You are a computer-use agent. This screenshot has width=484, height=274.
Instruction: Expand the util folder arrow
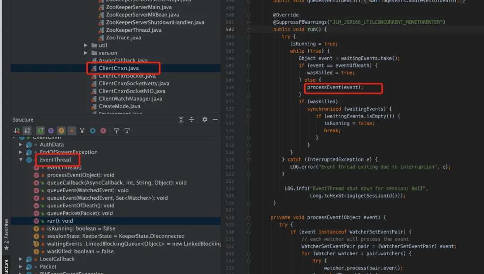(86, 45)
